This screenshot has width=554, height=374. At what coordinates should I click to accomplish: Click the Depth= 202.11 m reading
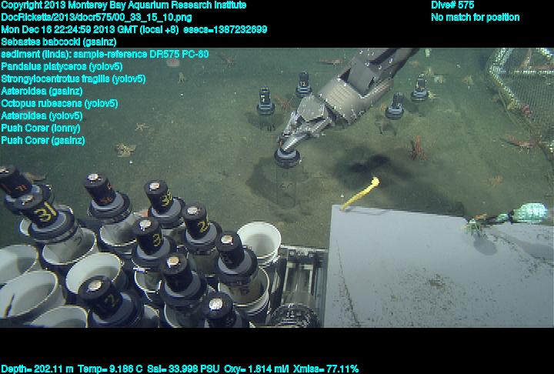tap(37, 369)
